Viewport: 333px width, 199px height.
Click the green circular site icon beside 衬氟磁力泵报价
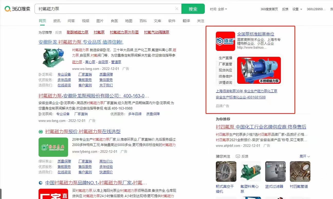pos(41,132)
